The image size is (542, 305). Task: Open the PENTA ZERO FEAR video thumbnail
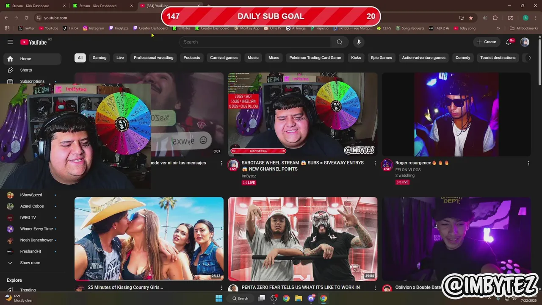coord(303,239)
